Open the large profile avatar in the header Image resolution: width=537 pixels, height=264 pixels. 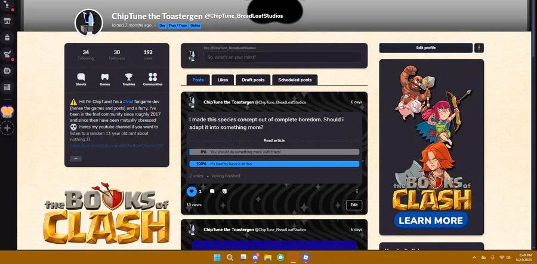tap(89, 23)
